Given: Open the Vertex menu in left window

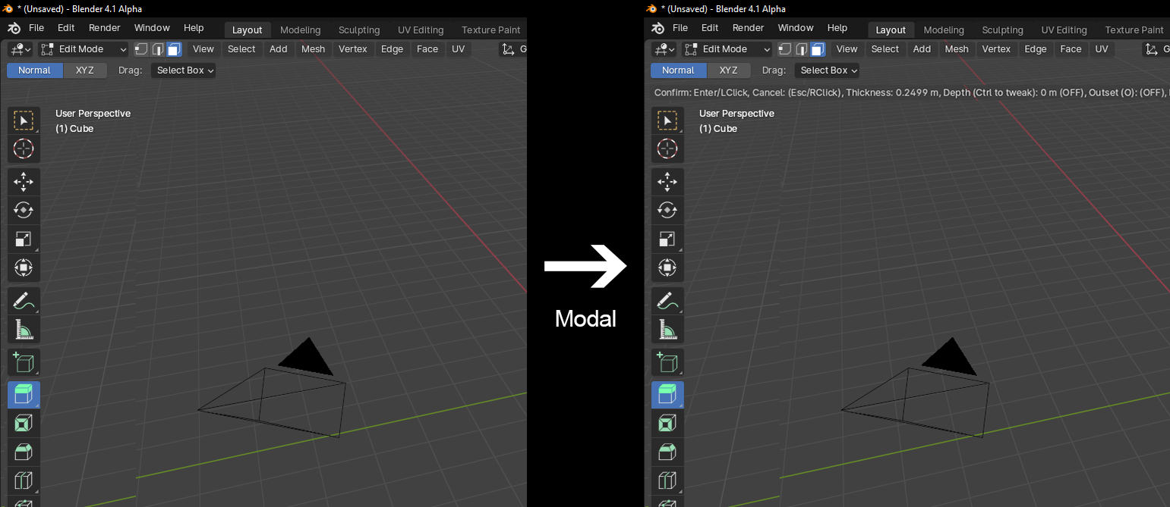Looking at the screenshot, I should (353, 49).
